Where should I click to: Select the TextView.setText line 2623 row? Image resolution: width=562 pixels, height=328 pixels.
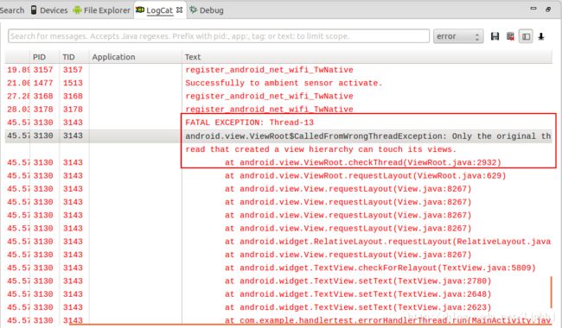278,307
